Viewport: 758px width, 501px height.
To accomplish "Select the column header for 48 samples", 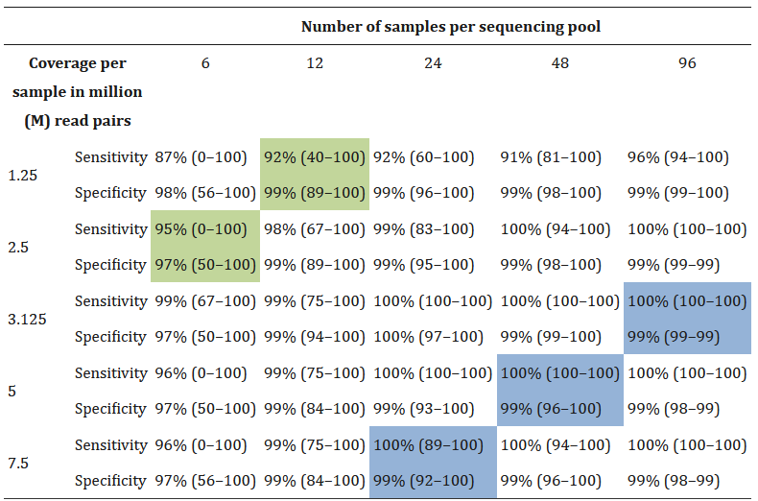I will click(558, 63).
